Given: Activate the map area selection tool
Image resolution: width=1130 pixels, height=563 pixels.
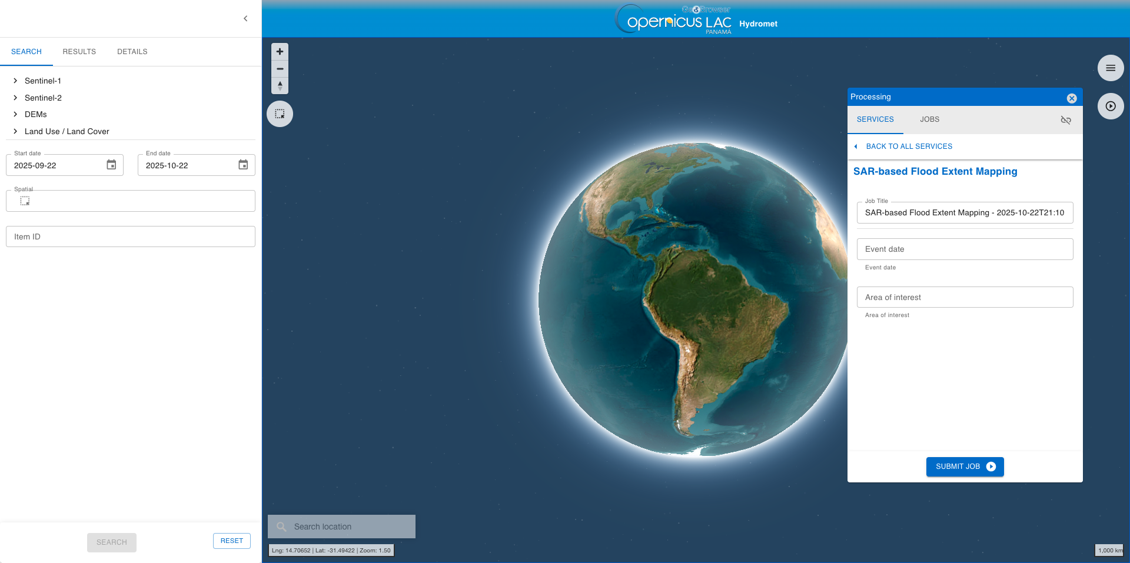Looking at the screenshot, I should tap(280, 114).
